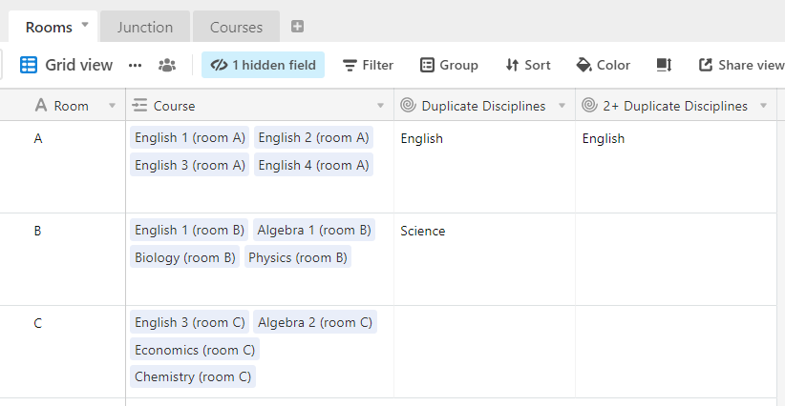This screenshot has height=406, width=785.
Task: Click the Color paint bucket button
Action: pyautogui.click(x=604, y=65)
